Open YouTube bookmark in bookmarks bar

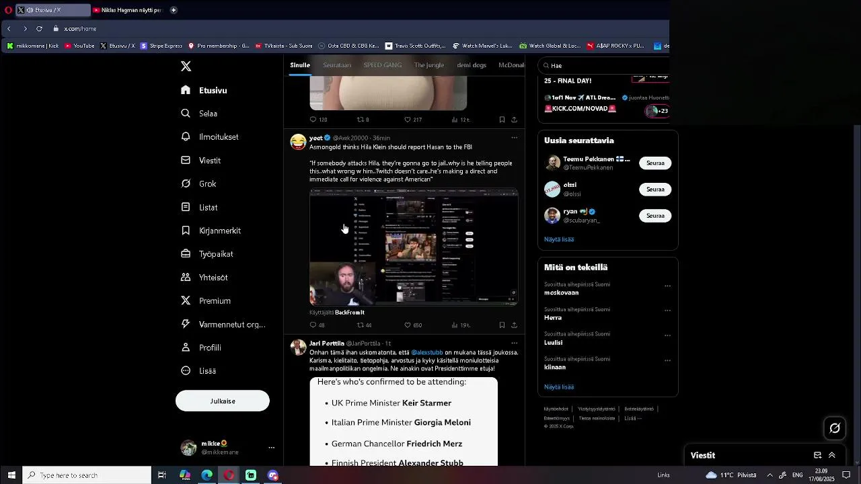point(79,46)
